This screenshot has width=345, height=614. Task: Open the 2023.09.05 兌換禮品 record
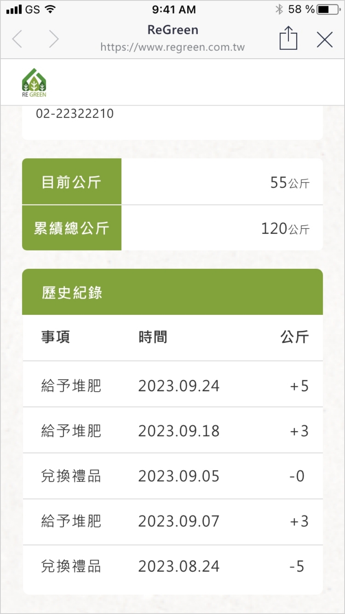(x=172, y=476)
